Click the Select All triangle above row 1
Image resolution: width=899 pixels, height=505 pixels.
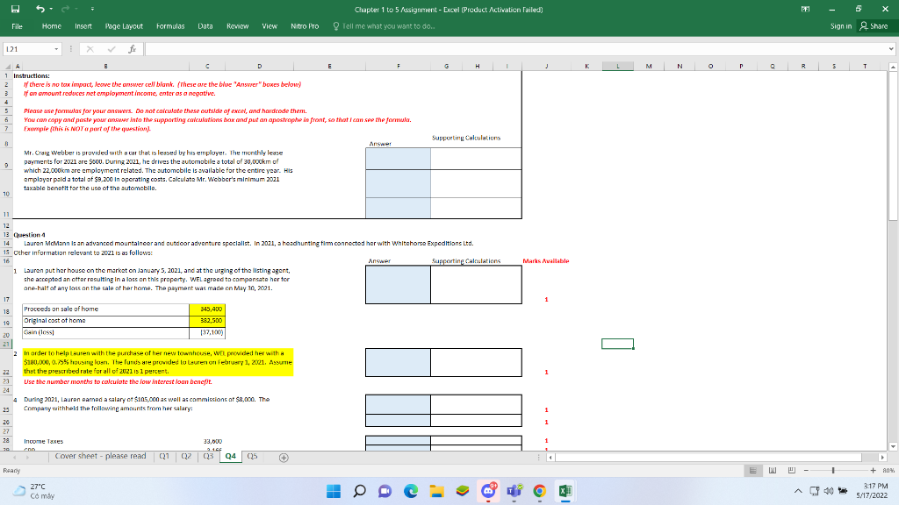[x=7, y=66]
